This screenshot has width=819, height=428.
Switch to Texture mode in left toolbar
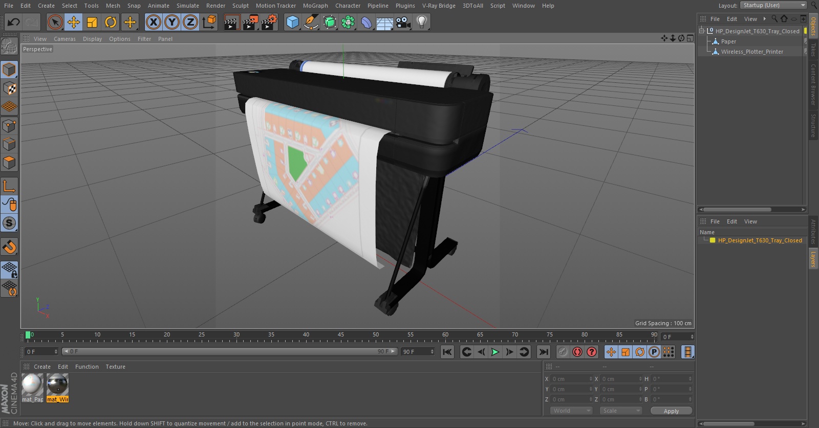pyautogui.click(x=10, y=88)
